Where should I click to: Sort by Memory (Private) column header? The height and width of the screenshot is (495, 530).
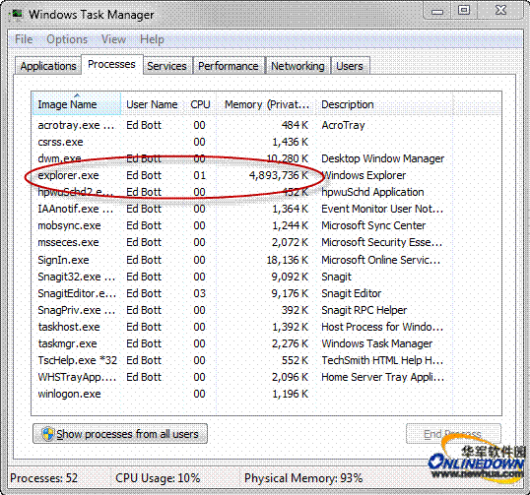(x=267, y=104)
